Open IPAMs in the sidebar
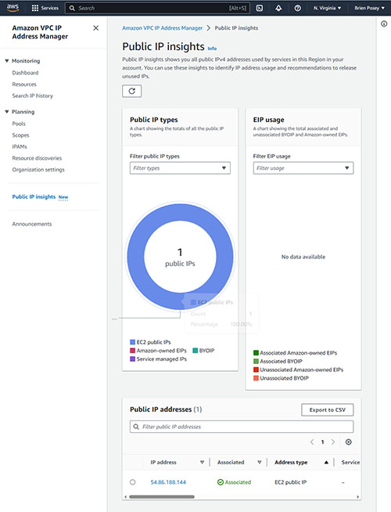 (x=20, y=146)
